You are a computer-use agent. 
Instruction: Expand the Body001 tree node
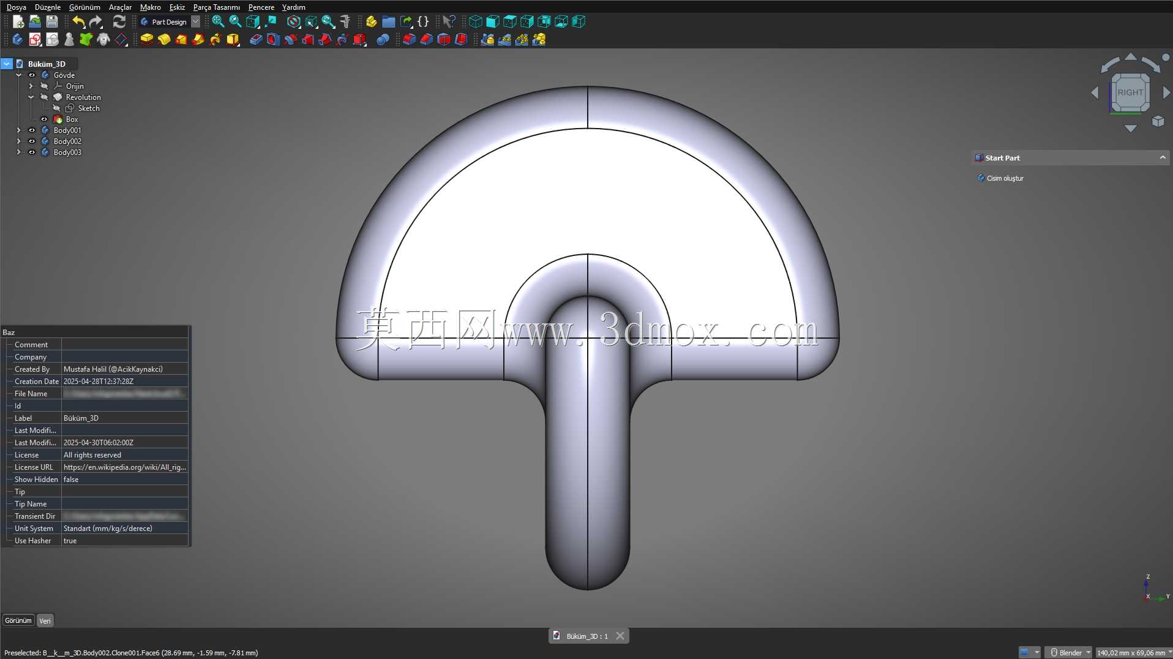(19, 130)
